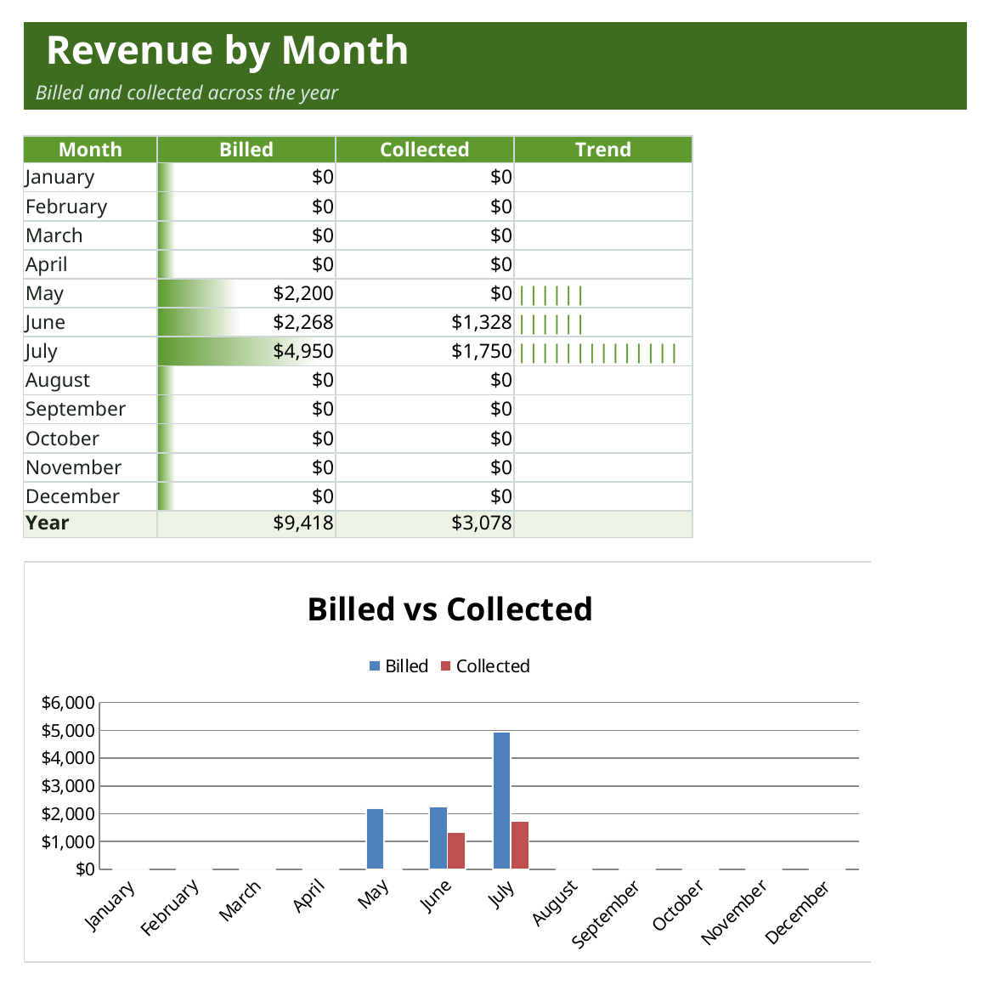989x985 pixels.
Task: Click the $3,000 axis label
Action: [68, 786]
